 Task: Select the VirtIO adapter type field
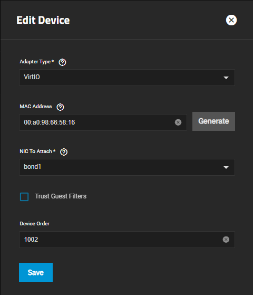point(127,78)
